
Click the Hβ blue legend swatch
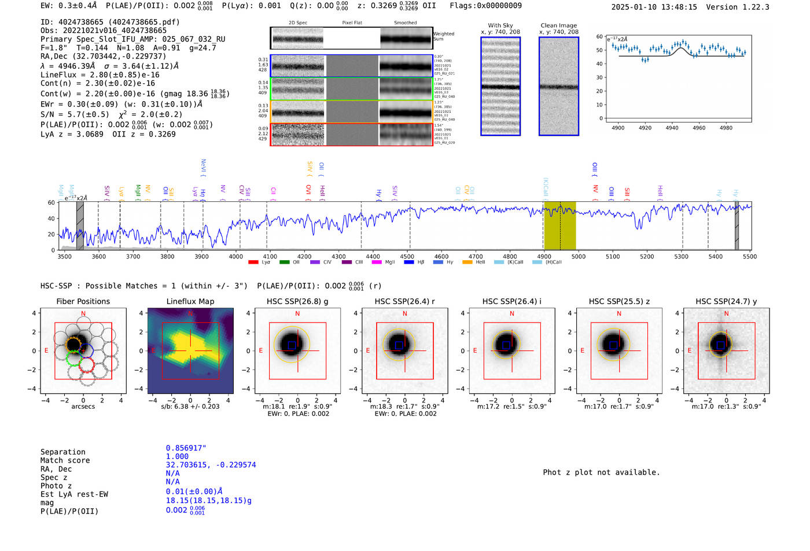pos(409,262)
